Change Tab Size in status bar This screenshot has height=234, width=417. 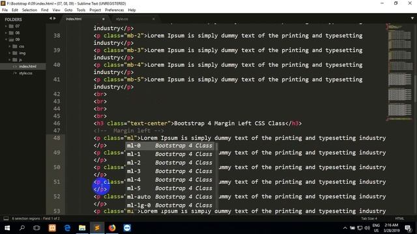pos(369,218)
